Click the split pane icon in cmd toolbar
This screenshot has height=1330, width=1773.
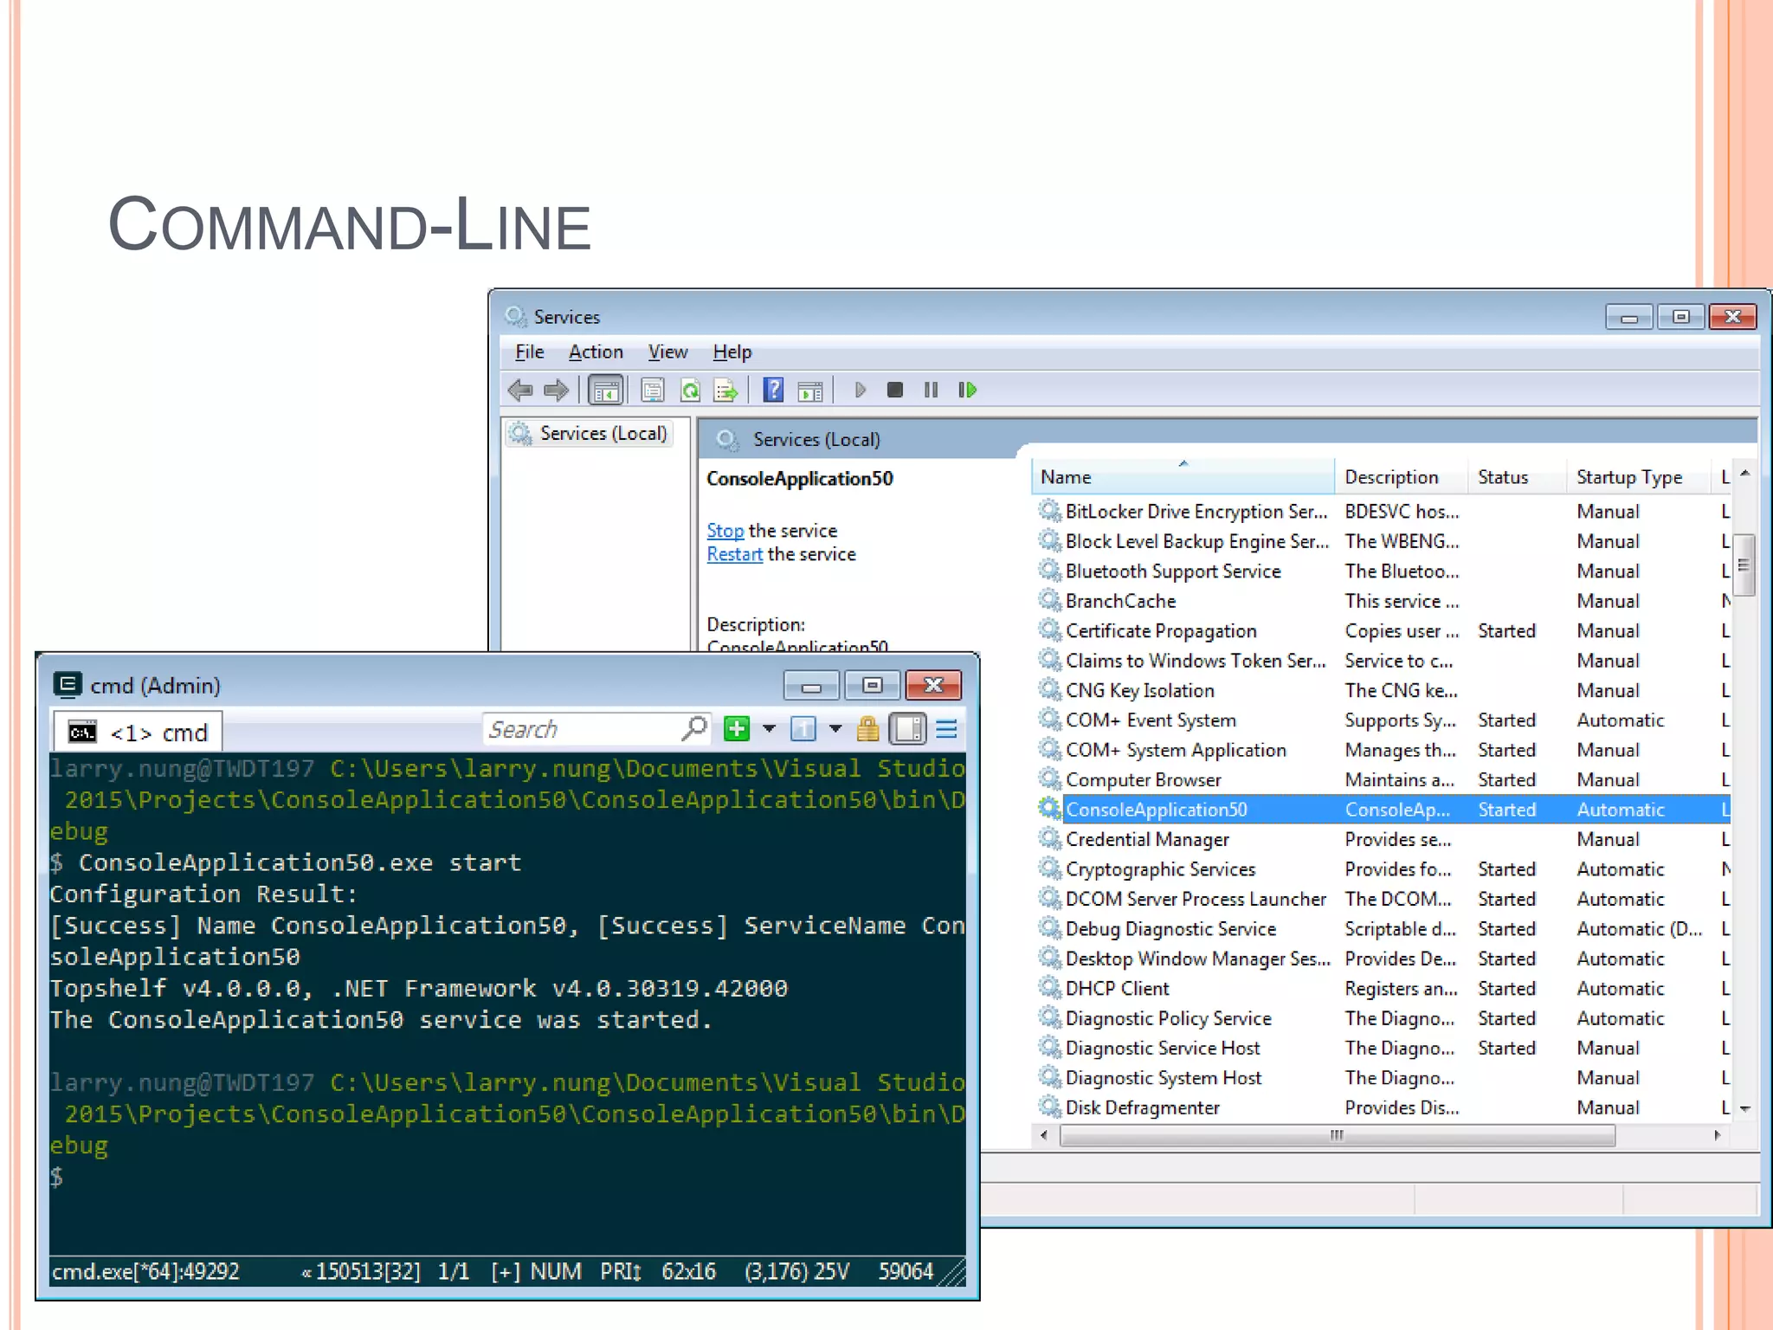coord(803,729)
